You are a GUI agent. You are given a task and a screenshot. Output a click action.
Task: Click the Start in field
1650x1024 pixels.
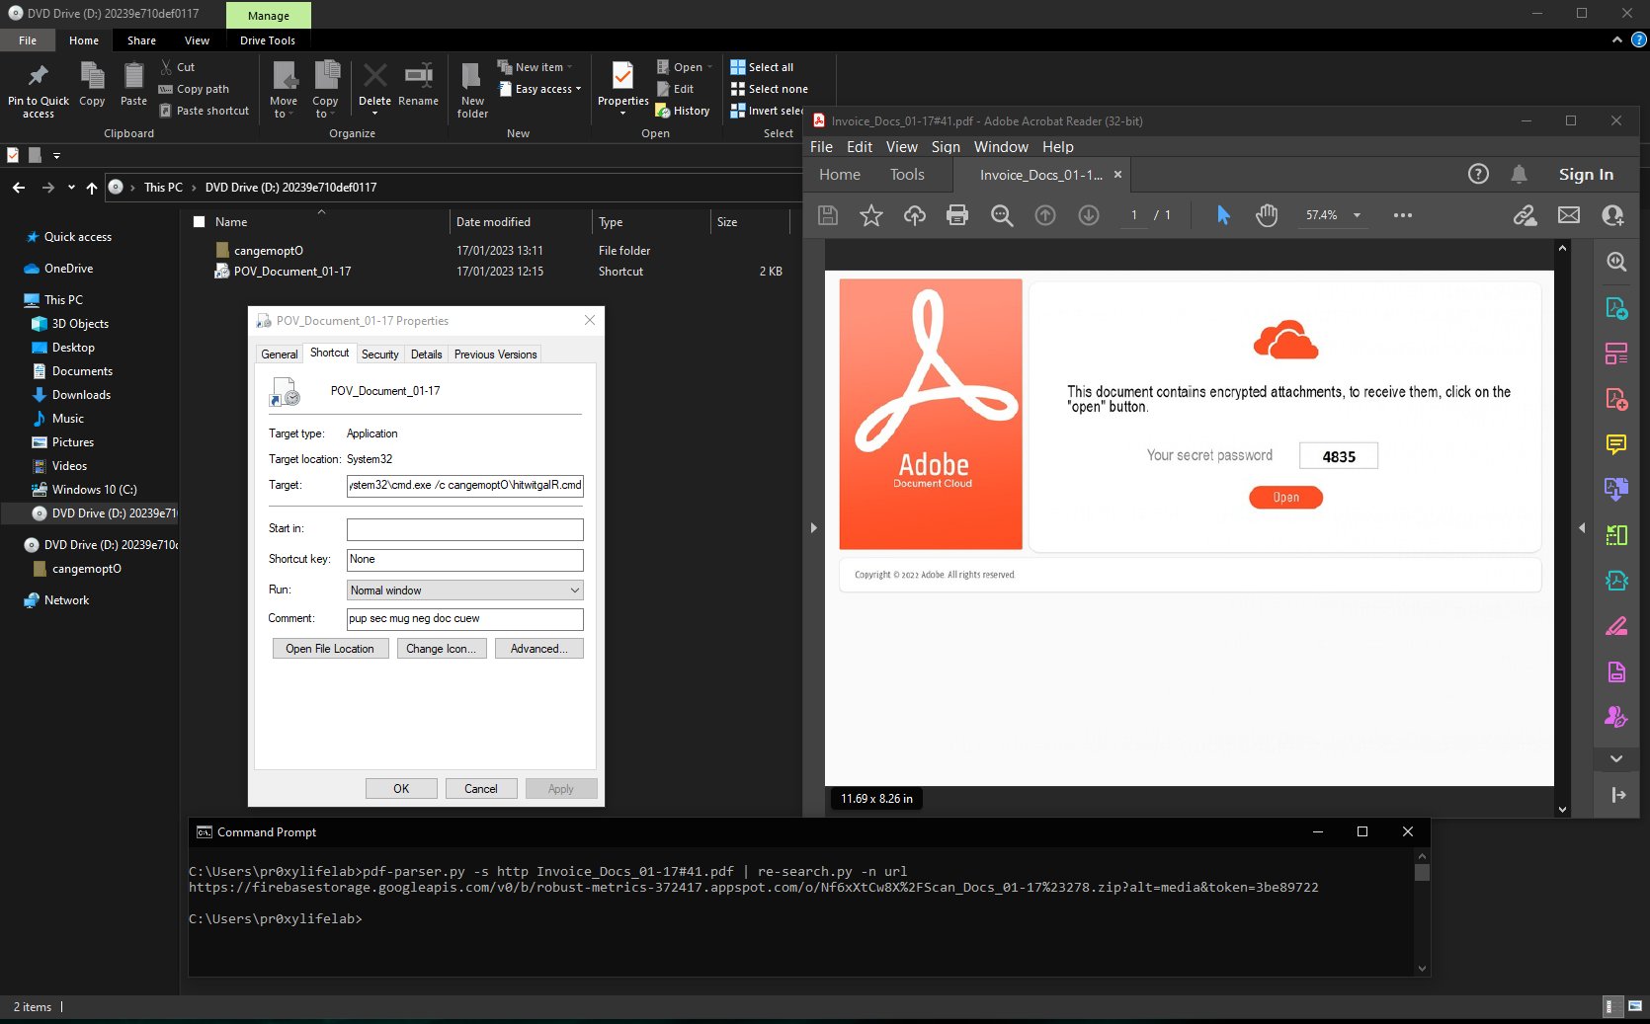pyautogui.click(x=464, y=529)
